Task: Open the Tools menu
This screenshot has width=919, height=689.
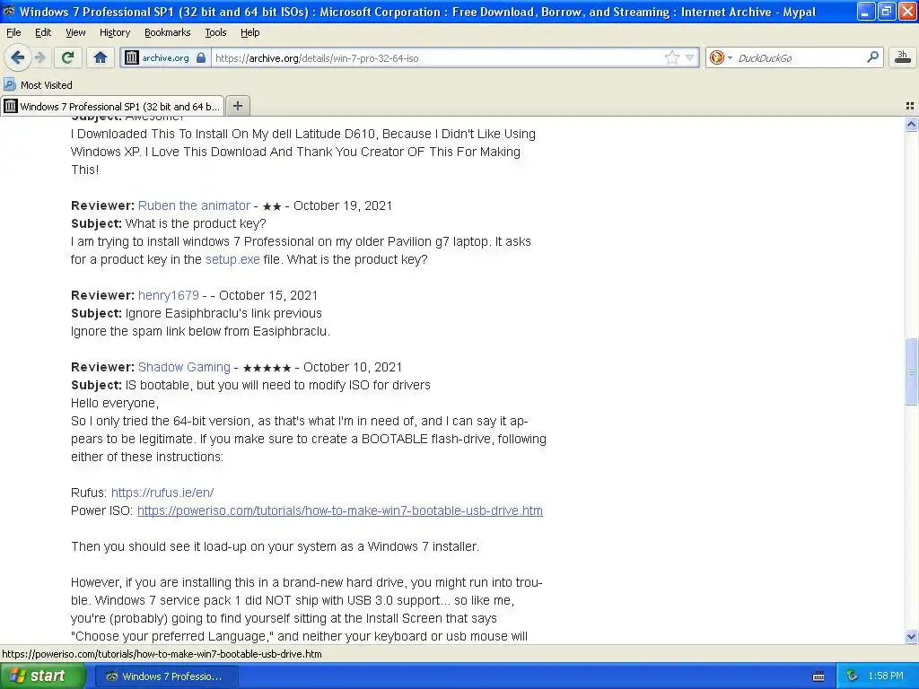Action: [x=215, y=32]
